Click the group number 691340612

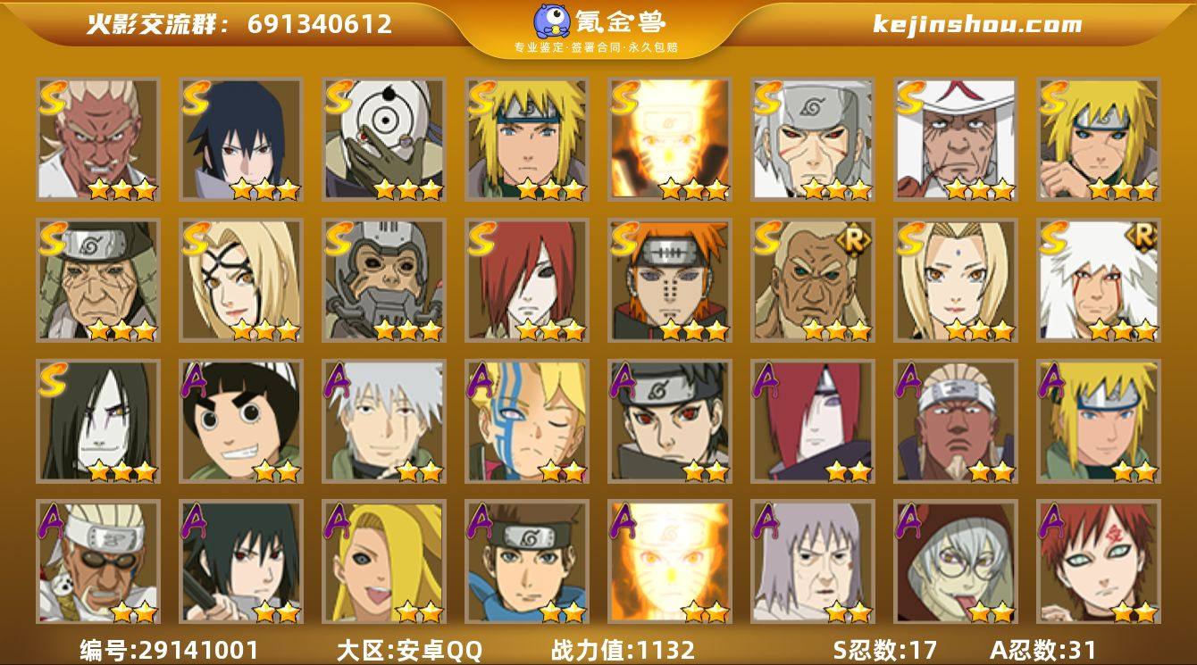(x=320, y=24)
